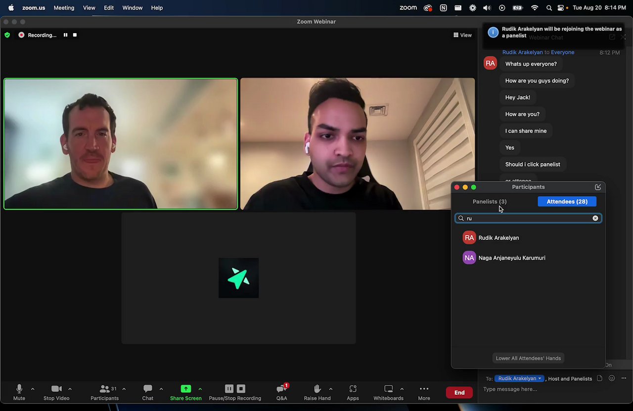Expand the chat options arrow beside Chat
Screen dimensions: 633x411
tap(161, 389)
